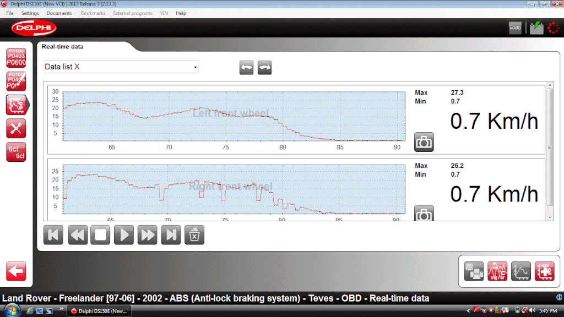Click the graph panel scrollbar up arrow

click(x=550, y=85)
